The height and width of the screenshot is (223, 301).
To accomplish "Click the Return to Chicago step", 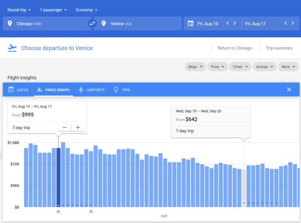I will coord(235,48).
